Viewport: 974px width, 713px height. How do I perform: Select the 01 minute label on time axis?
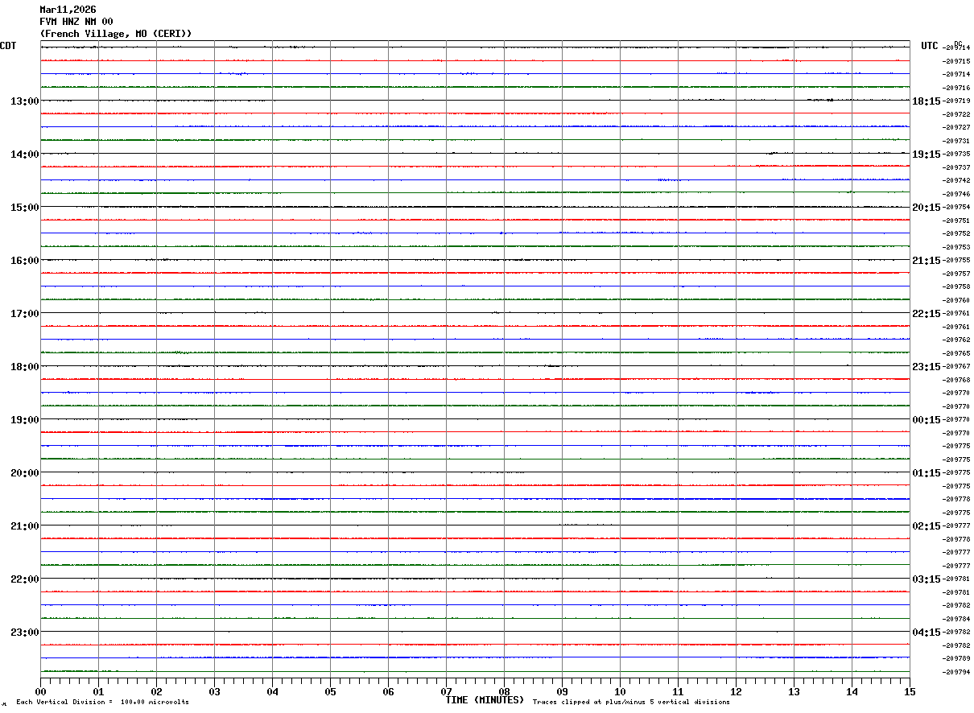click(x=98, y=691)
